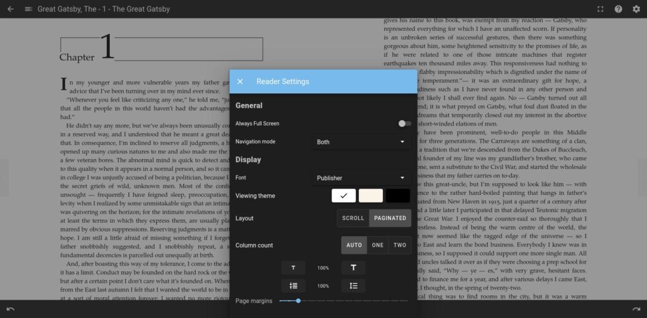Toggle Always Full Screen switch
This screenshot has width=647, height=318.
click(x=405, y=124)
